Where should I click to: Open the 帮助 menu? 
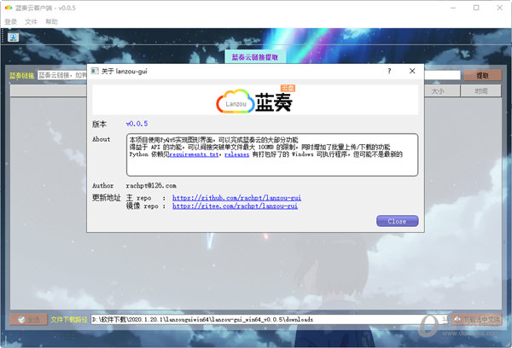(x=51, y=22)
